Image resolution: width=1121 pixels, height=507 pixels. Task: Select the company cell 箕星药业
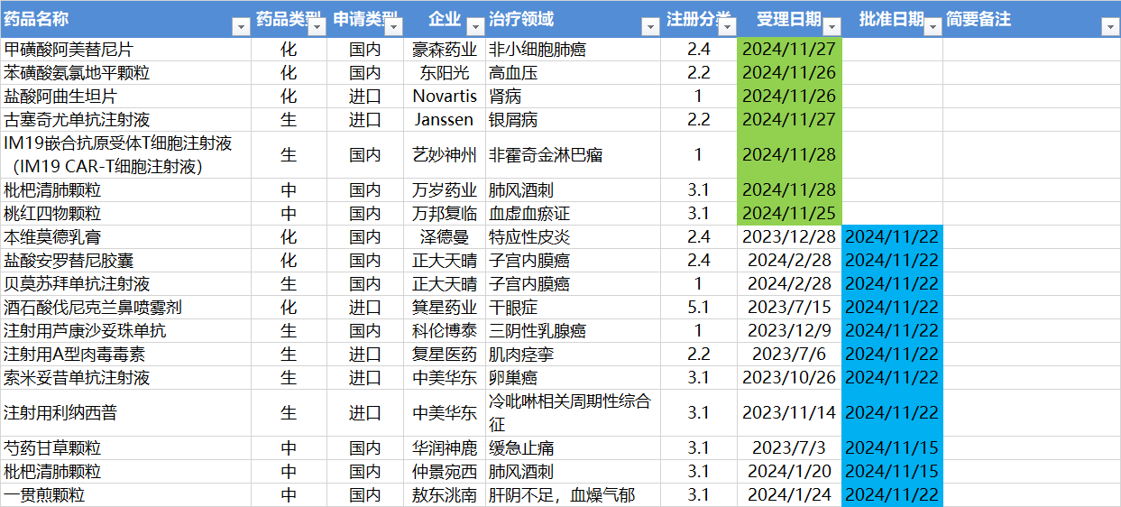point(445,308)
